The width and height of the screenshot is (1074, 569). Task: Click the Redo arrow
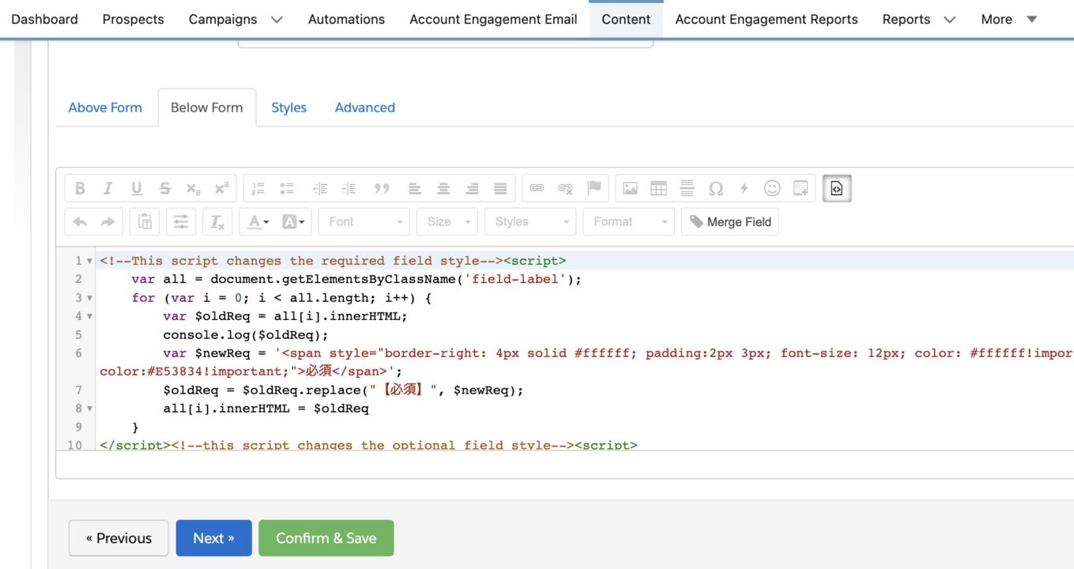tap(107, 221)
